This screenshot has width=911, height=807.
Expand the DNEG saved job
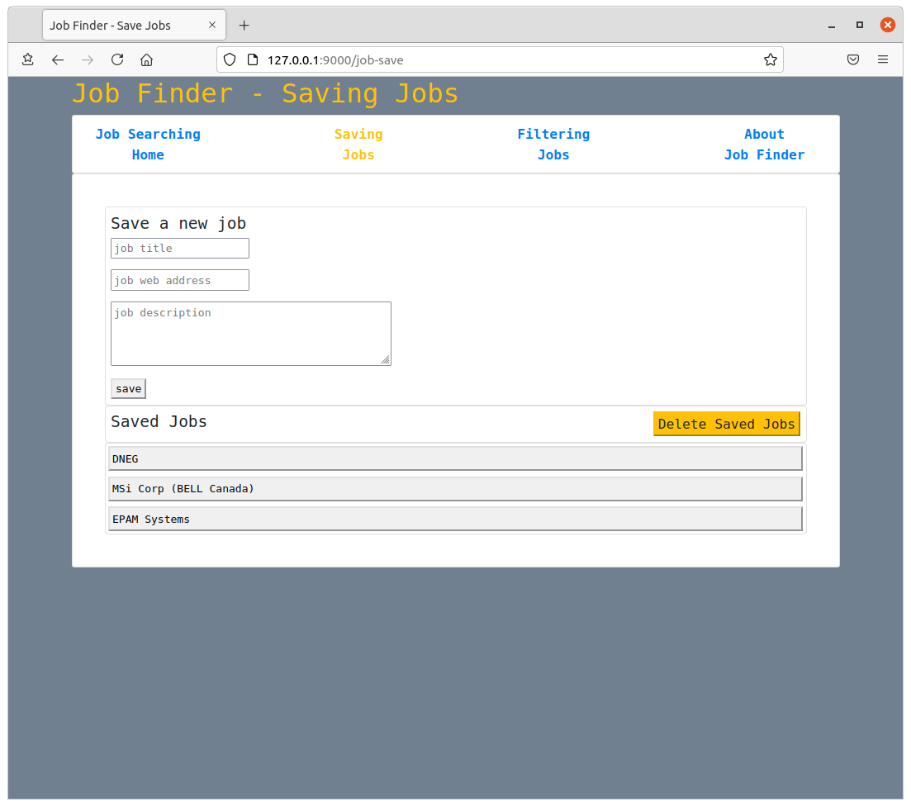click(456, 458)
